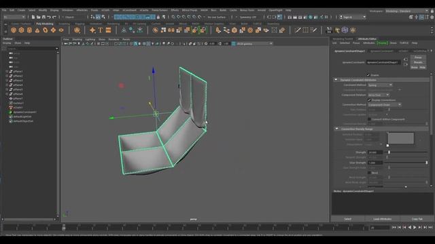Open the Workspace selector dropdown
The image size is (435, 244).
[406, 11]
